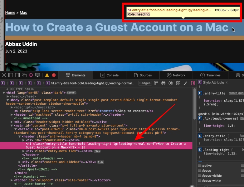
Task: Click the DOM tree vertical scrollbar
Action: click(194, 104)
